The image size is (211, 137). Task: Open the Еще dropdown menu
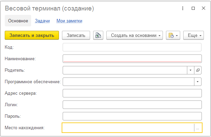tap(193, 35)
